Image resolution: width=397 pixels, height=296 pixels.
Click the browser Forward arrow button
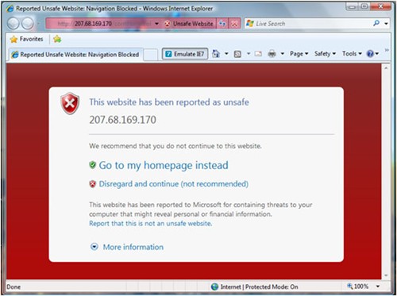pyautogui.click(x=27, y=24)
